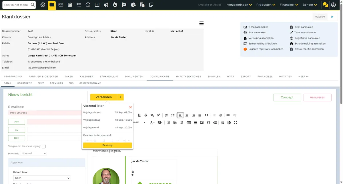Open the megaphone icon in top bar
Image resolution: width=343 pixels, height=184 pixels.
(x=106, y=5)
